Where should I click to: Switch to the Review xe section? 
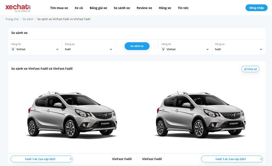(x=144, y=8)
